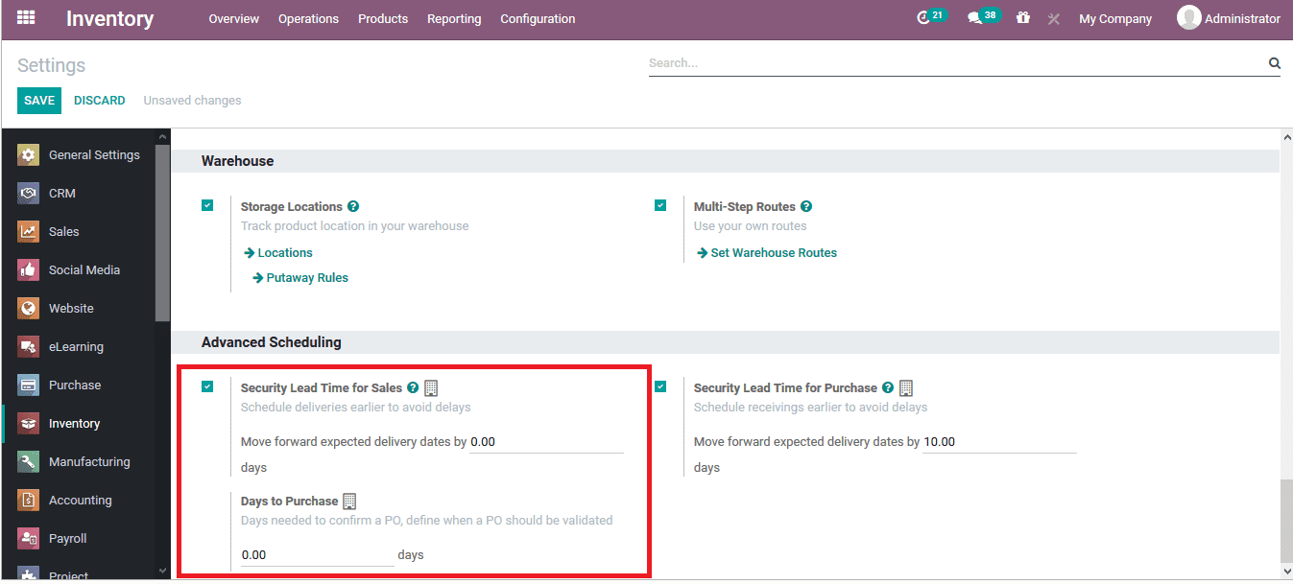Click the Inventory app title
The image size is (1293, 584).
tap(109, 18)
